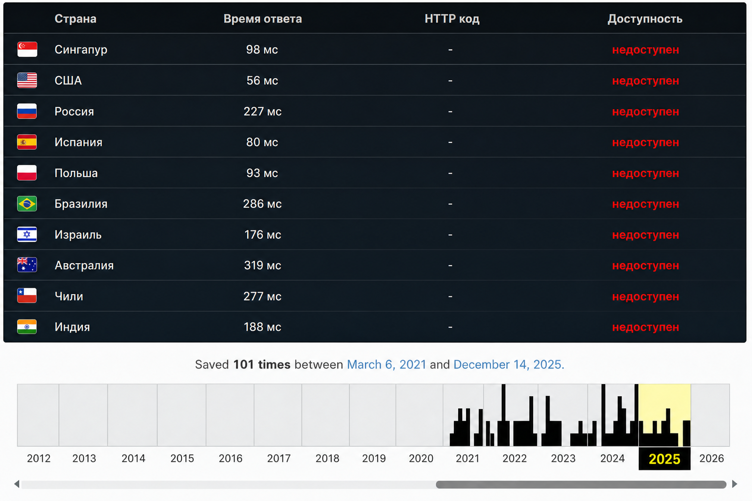This screenshot has height=501, width=752.
Task: Select year 2022 in the timeline
Action: click(515, 458)
